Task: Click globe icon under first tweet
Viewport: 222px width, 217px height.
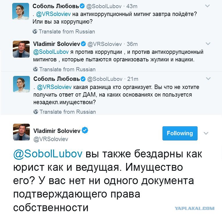Action: [35, 31]
